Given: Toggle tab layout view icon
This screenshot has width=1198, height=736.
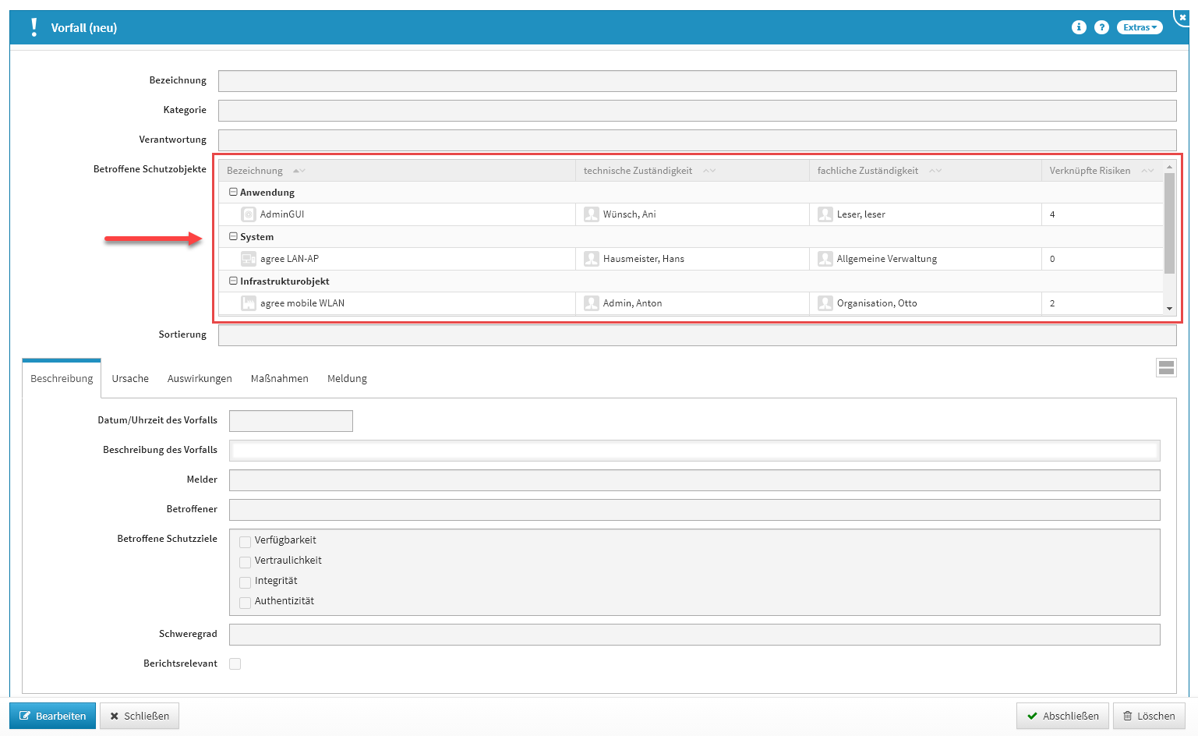Looking at the screenshot, I should [1166, 368].
